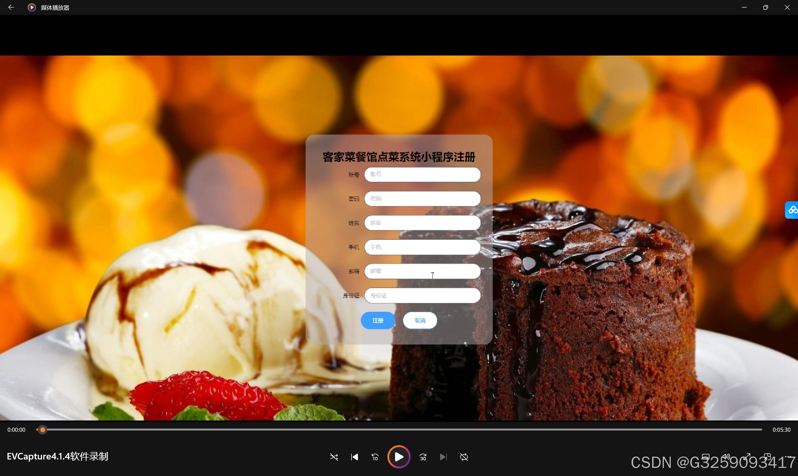Go to the previous track
The image size is (798, 476).
(x=354, y=457)
